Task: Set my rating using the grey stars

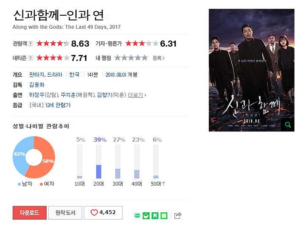Action: [131, 58]
